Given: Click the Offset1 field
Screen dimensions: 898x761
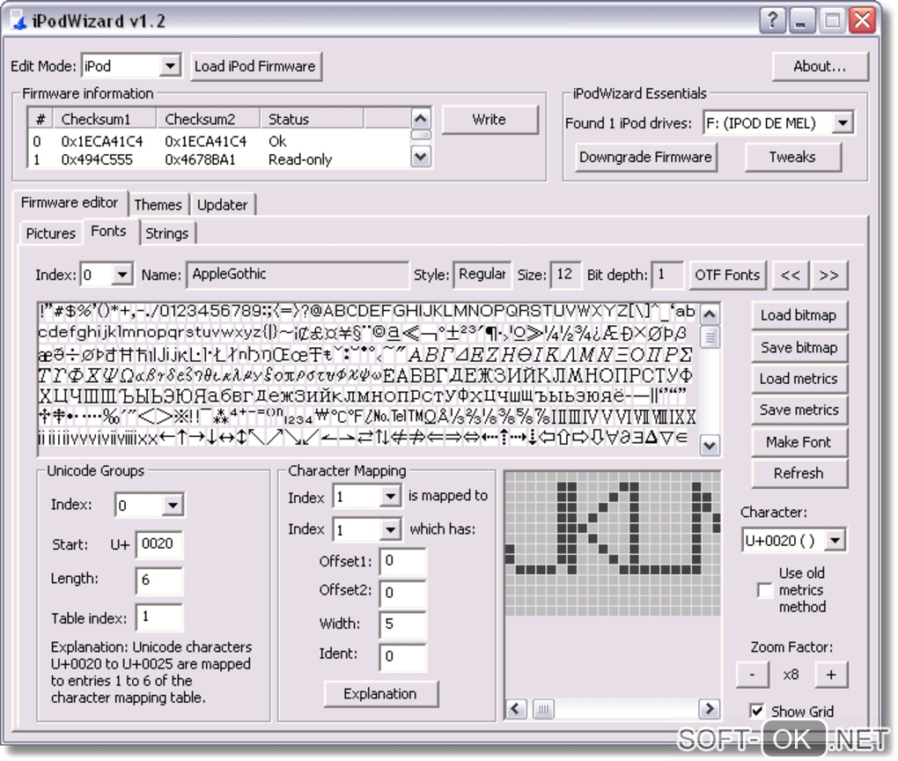Looking at the screenshot, I should [402, 561].
